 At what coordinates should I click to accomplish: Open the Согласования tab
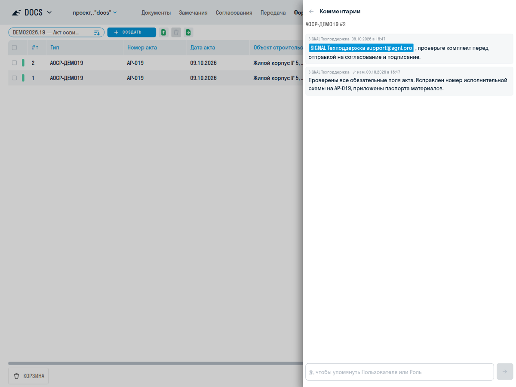234,12
